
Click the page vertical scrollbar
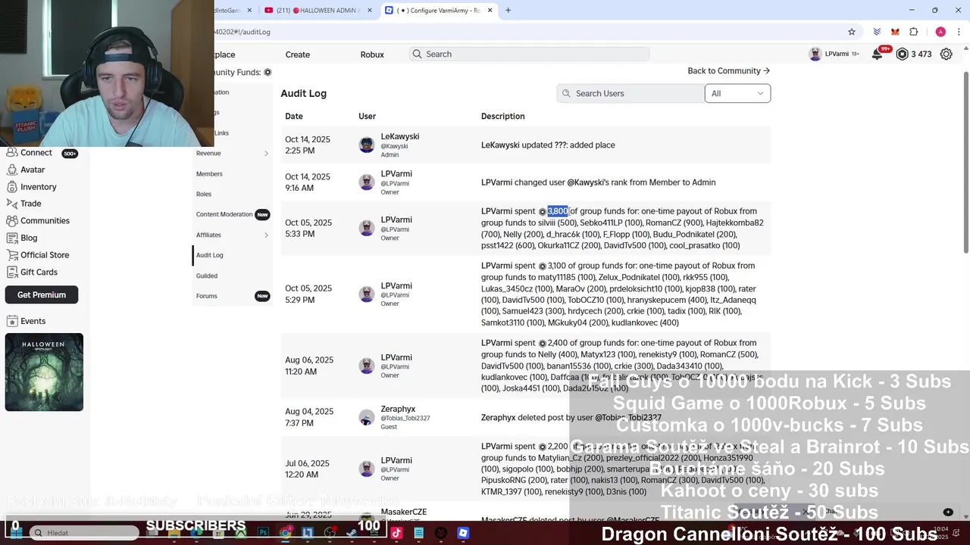966,163
